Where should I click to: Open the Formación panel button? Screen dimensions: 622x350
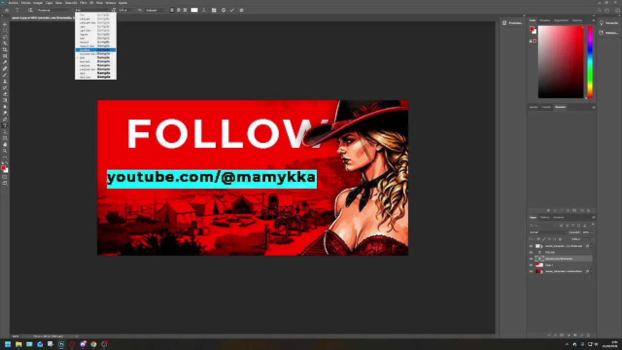pos(609,23)
